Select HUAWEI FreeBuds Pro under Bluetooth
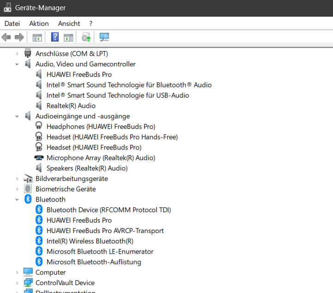 coord(79,220)
